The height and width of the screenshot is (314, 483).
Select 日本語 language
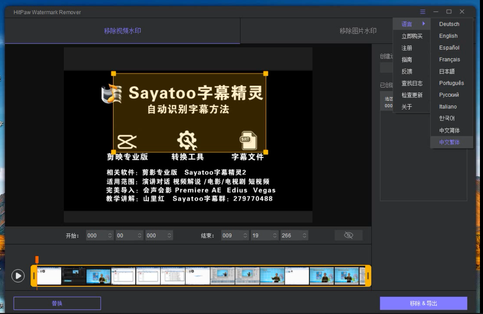tap(452, 71)
